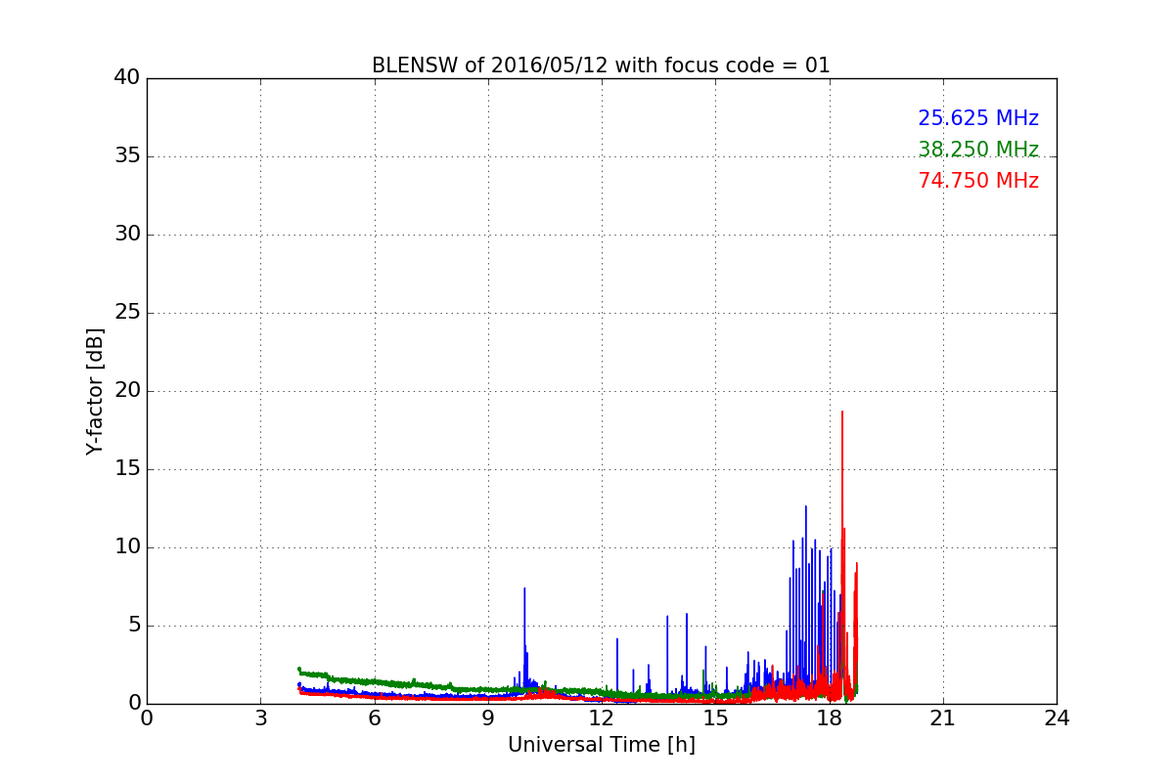The height and width of the screenshot is (782, 1174).
Task: Click the blue spike peak near 10 h
Action: (524, 588)
